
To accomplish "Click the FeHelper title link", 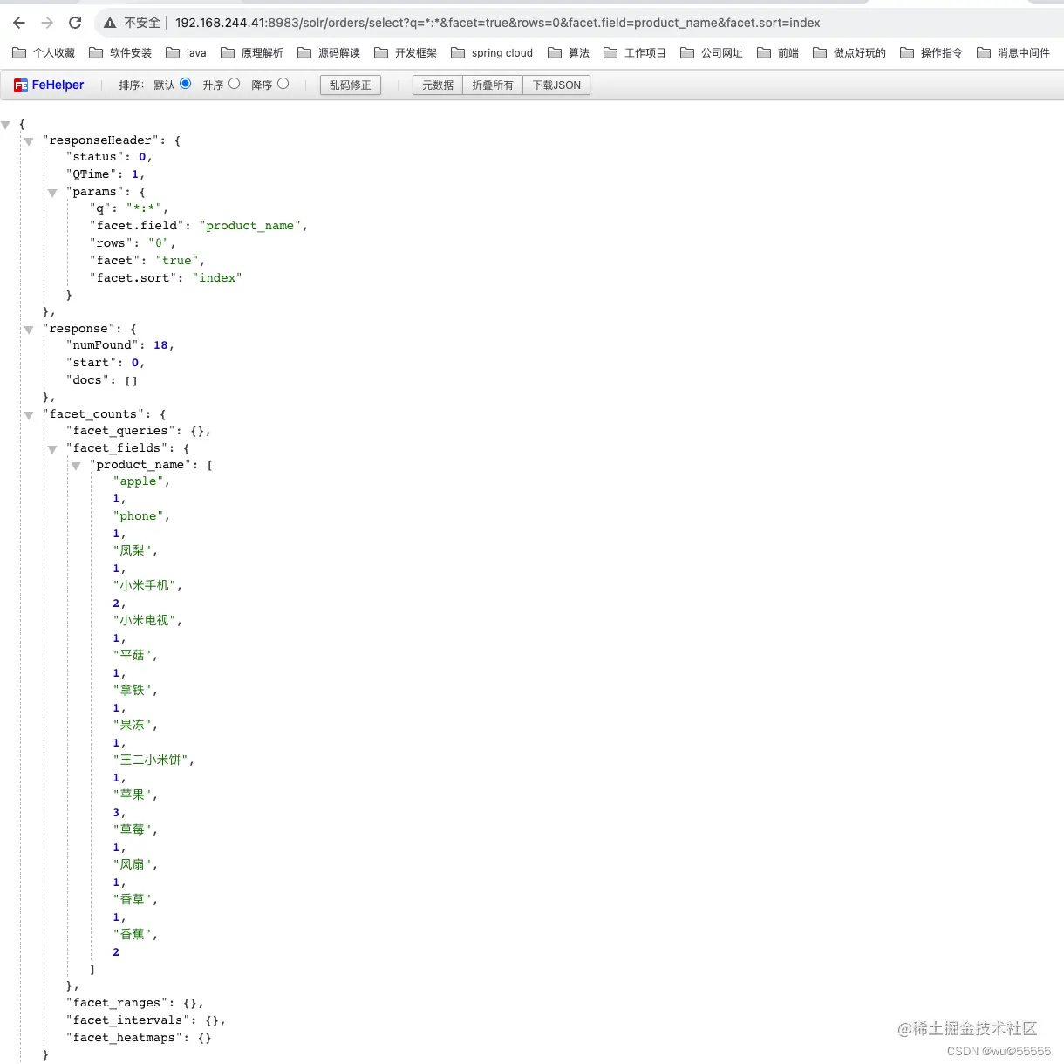I will [58, 85].
